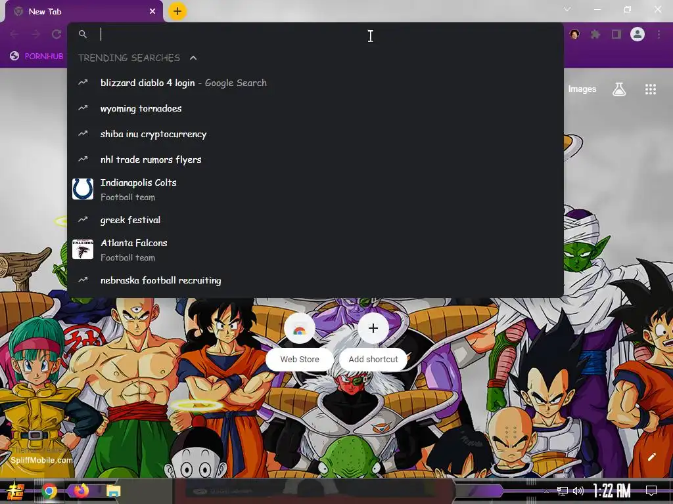
Task: Close the New Tab tab
Action: click(152, 12)
